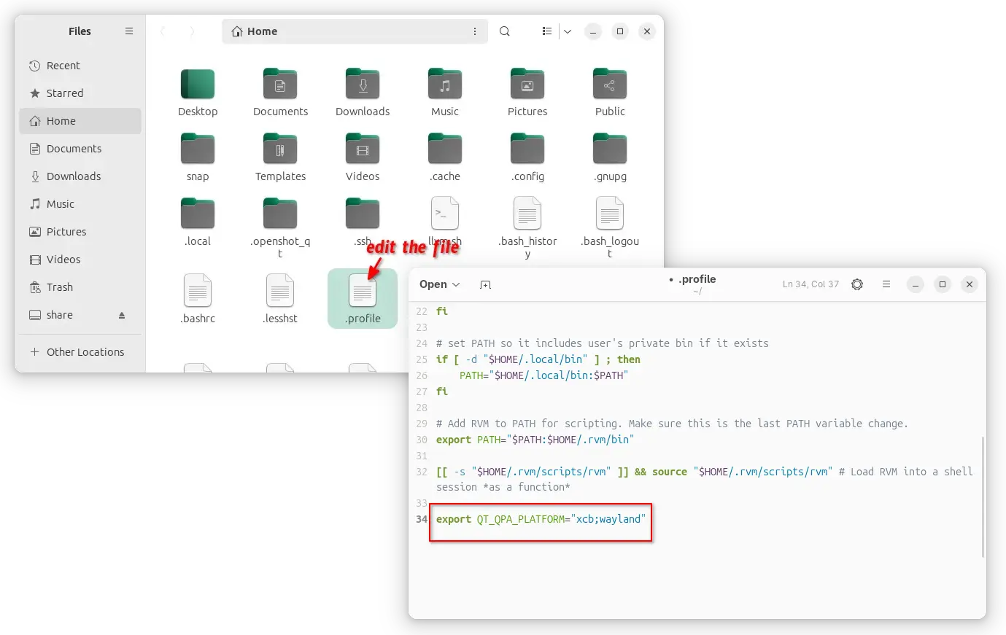Eject the share drive
The image size is (1006, 635).
click(122, 315)
